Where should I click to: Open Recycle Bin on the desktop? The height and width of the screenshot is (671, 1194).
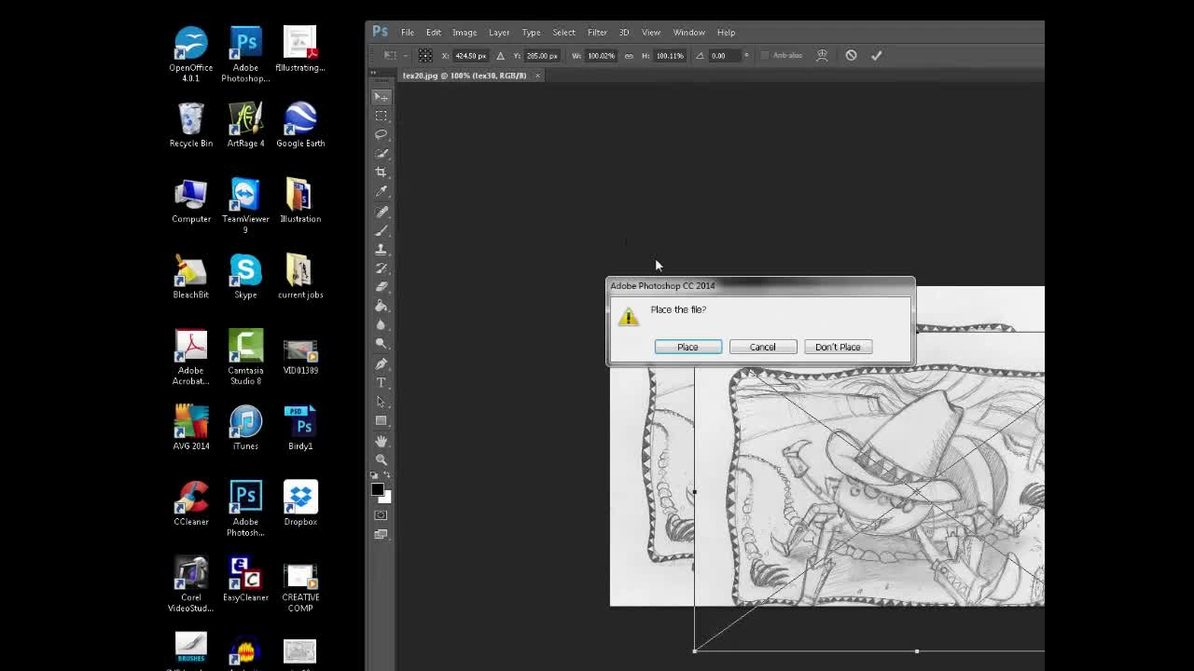(190, 125)
